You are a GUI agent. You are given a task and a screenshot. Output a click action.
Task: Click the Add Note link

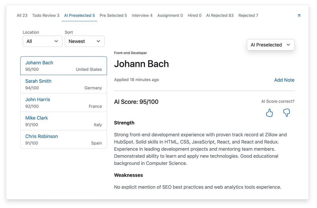click(284, 80)
